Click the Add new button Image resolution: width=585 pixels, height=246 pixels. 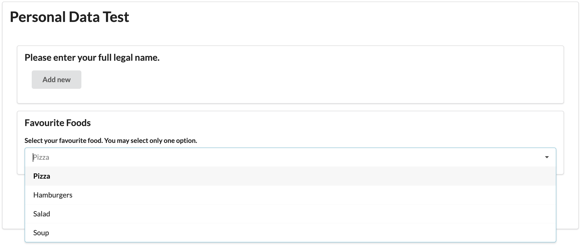click(x=56, y=79)
